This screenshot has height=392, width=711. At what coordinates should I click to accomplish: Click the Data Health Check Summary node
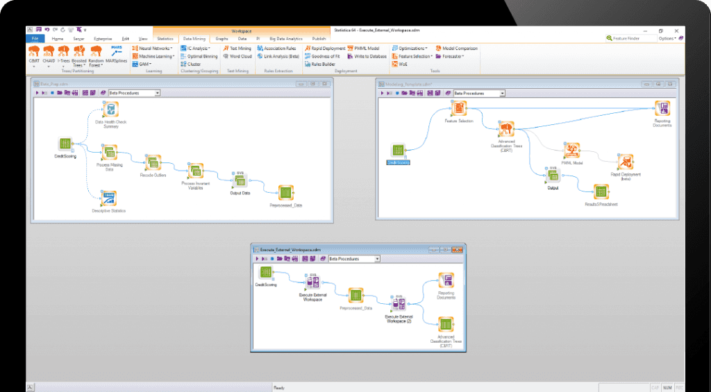click(110, 110)
